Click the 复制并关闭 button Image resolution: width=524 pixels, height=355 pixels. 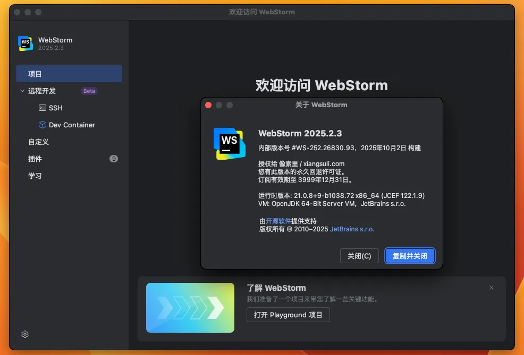[x=410, y=256]
